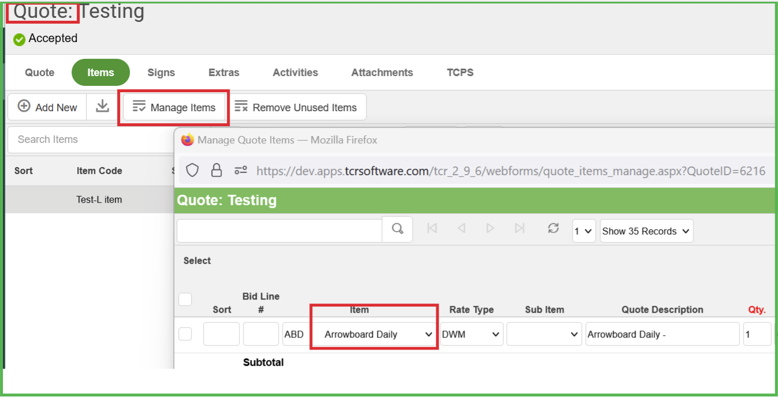Image resolution: width=778 pixels, height=398 pixels.
Task: Click the magnifier search icon in the popup
Action: pos(397,229)
